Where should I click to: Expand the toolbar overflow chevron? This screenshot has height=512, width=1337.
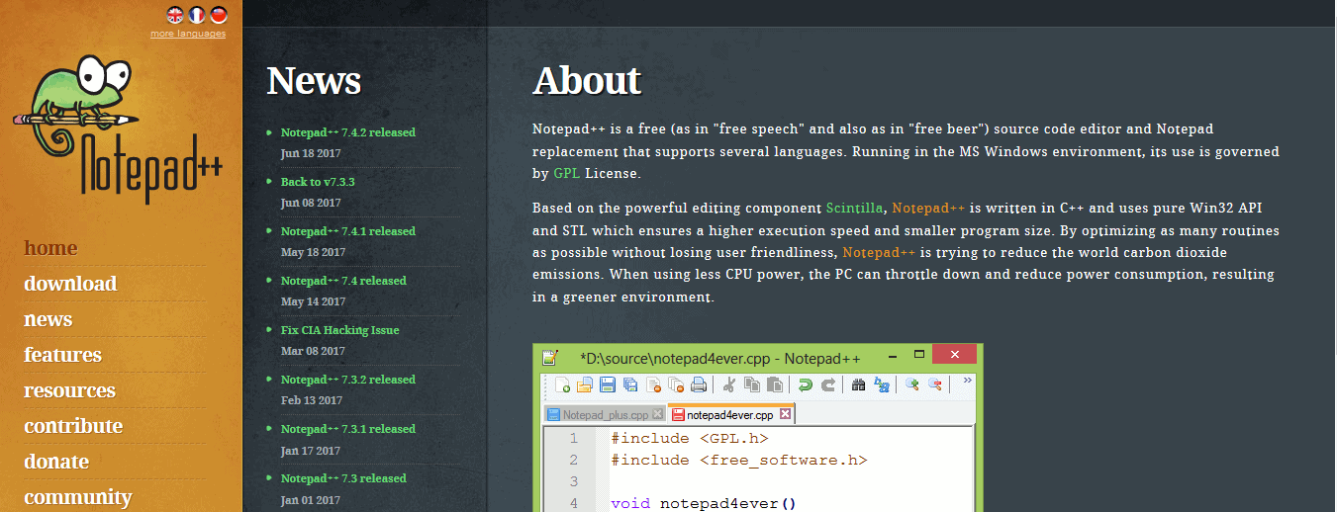click(x=967, y=380)
